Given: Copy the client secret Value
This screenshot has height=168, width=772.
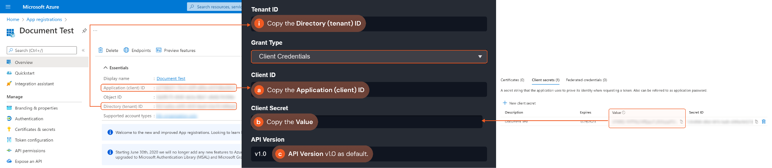Looking at the screenshot, I should point(681,122).
